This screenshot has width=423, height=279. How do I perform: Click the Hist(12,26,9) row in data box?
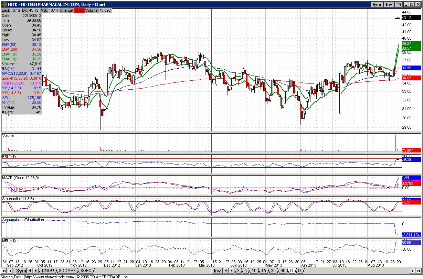(x=22, y=83)
